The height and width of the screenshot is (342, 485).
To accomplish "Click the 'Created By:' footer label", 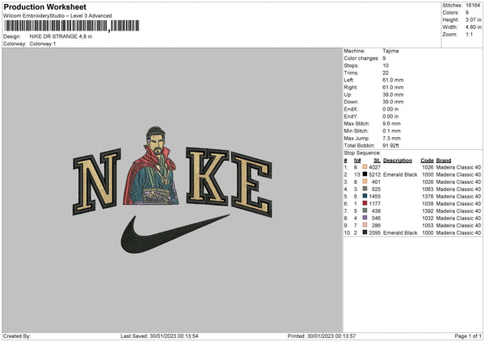I will [17, 336].
